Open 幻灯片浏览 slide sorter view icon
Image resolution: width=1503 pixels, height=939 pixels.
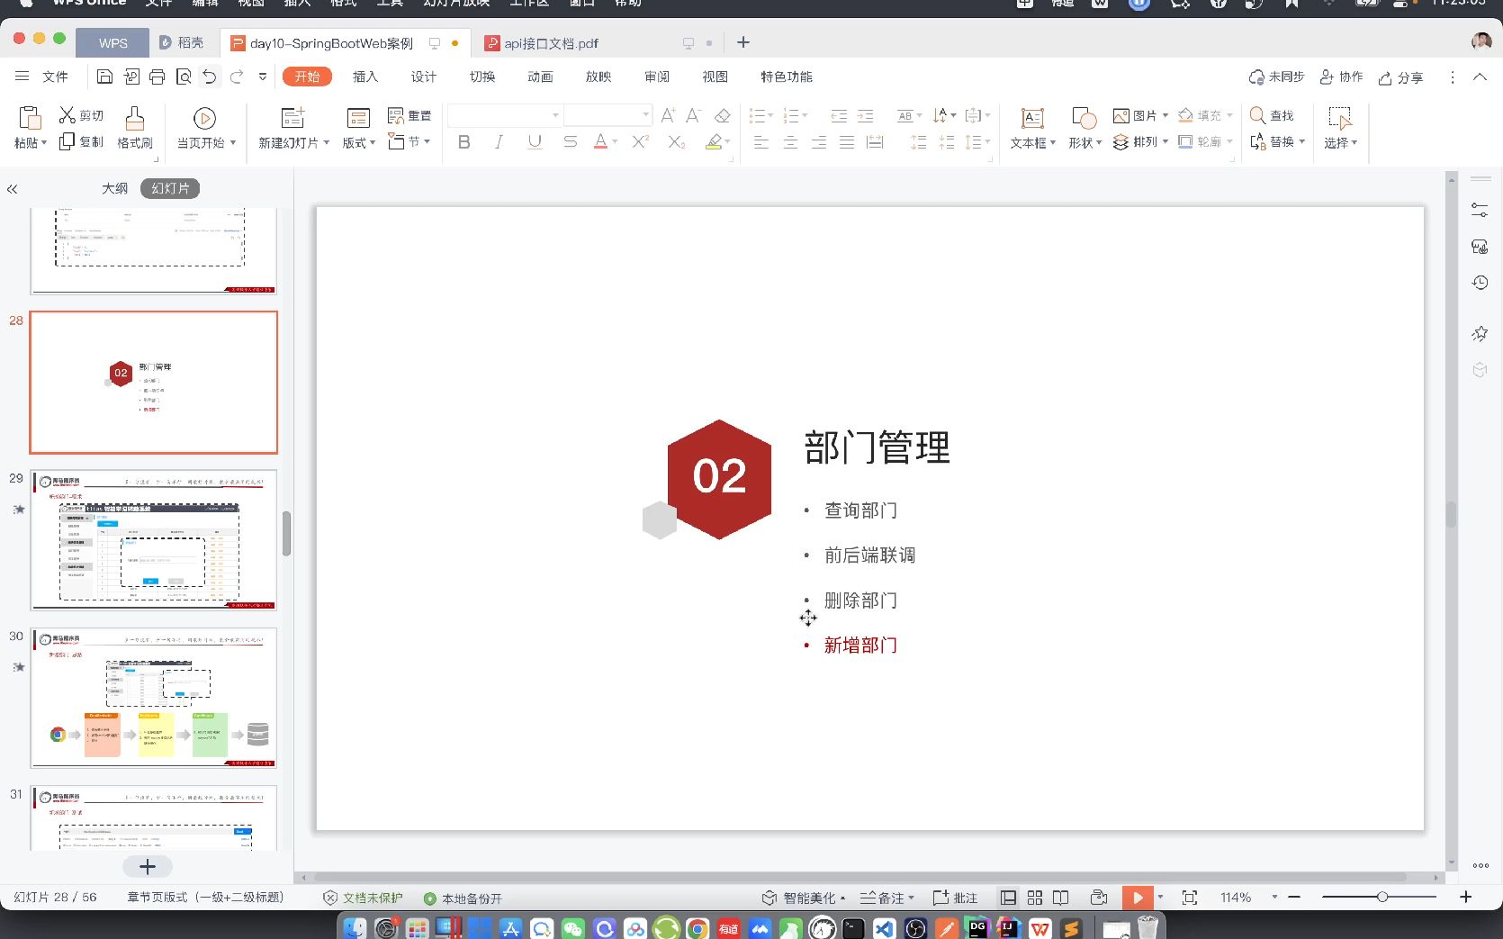pyautogui.click(x=1034, y=897)
